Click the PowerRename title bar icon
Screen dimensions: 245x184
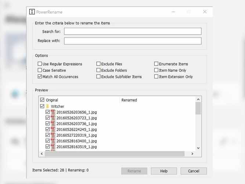[32, 12]
